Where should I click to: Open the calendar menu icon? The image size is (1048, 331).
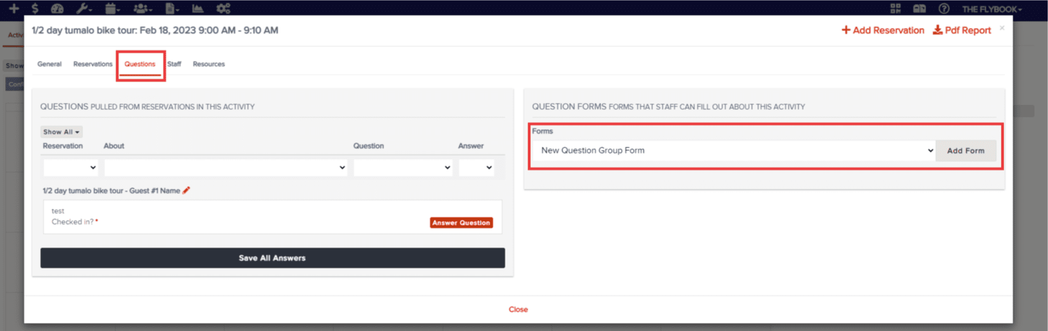coord(112,8)
